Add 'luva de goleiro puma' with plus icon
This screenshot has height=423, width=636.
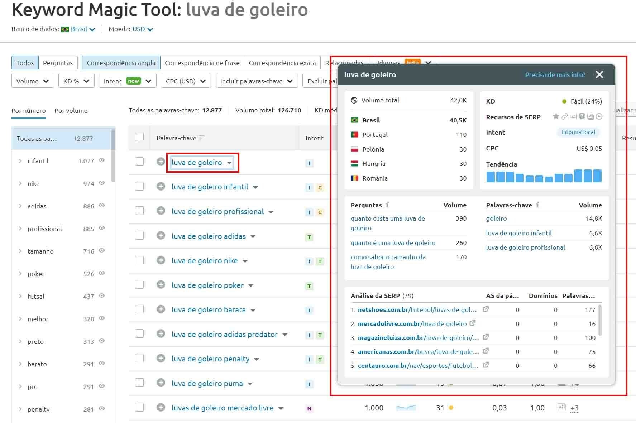click(161, 383)
